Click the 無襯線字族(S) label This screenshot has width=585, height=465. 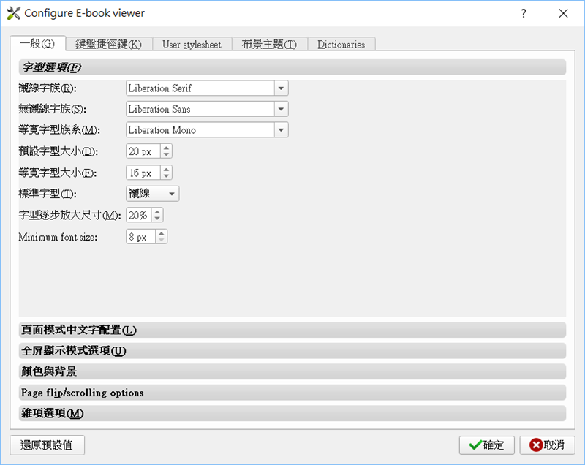(x=52, y=109)
